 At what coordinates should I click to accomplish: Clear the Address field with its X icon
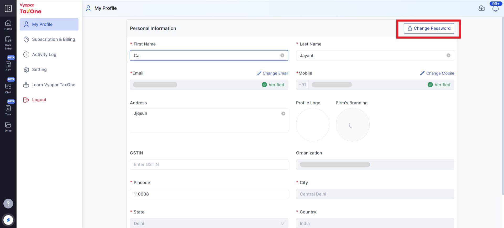(x=283, y=114)
